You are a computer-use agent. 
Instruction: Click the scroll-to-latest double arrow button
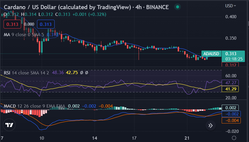[x=211, y=126]
